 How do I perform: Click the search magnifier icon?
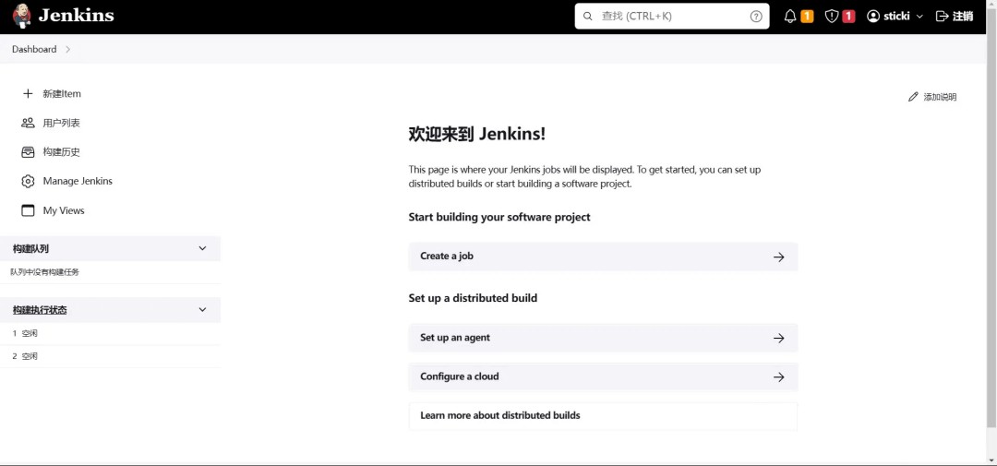(x=587, y=17)
